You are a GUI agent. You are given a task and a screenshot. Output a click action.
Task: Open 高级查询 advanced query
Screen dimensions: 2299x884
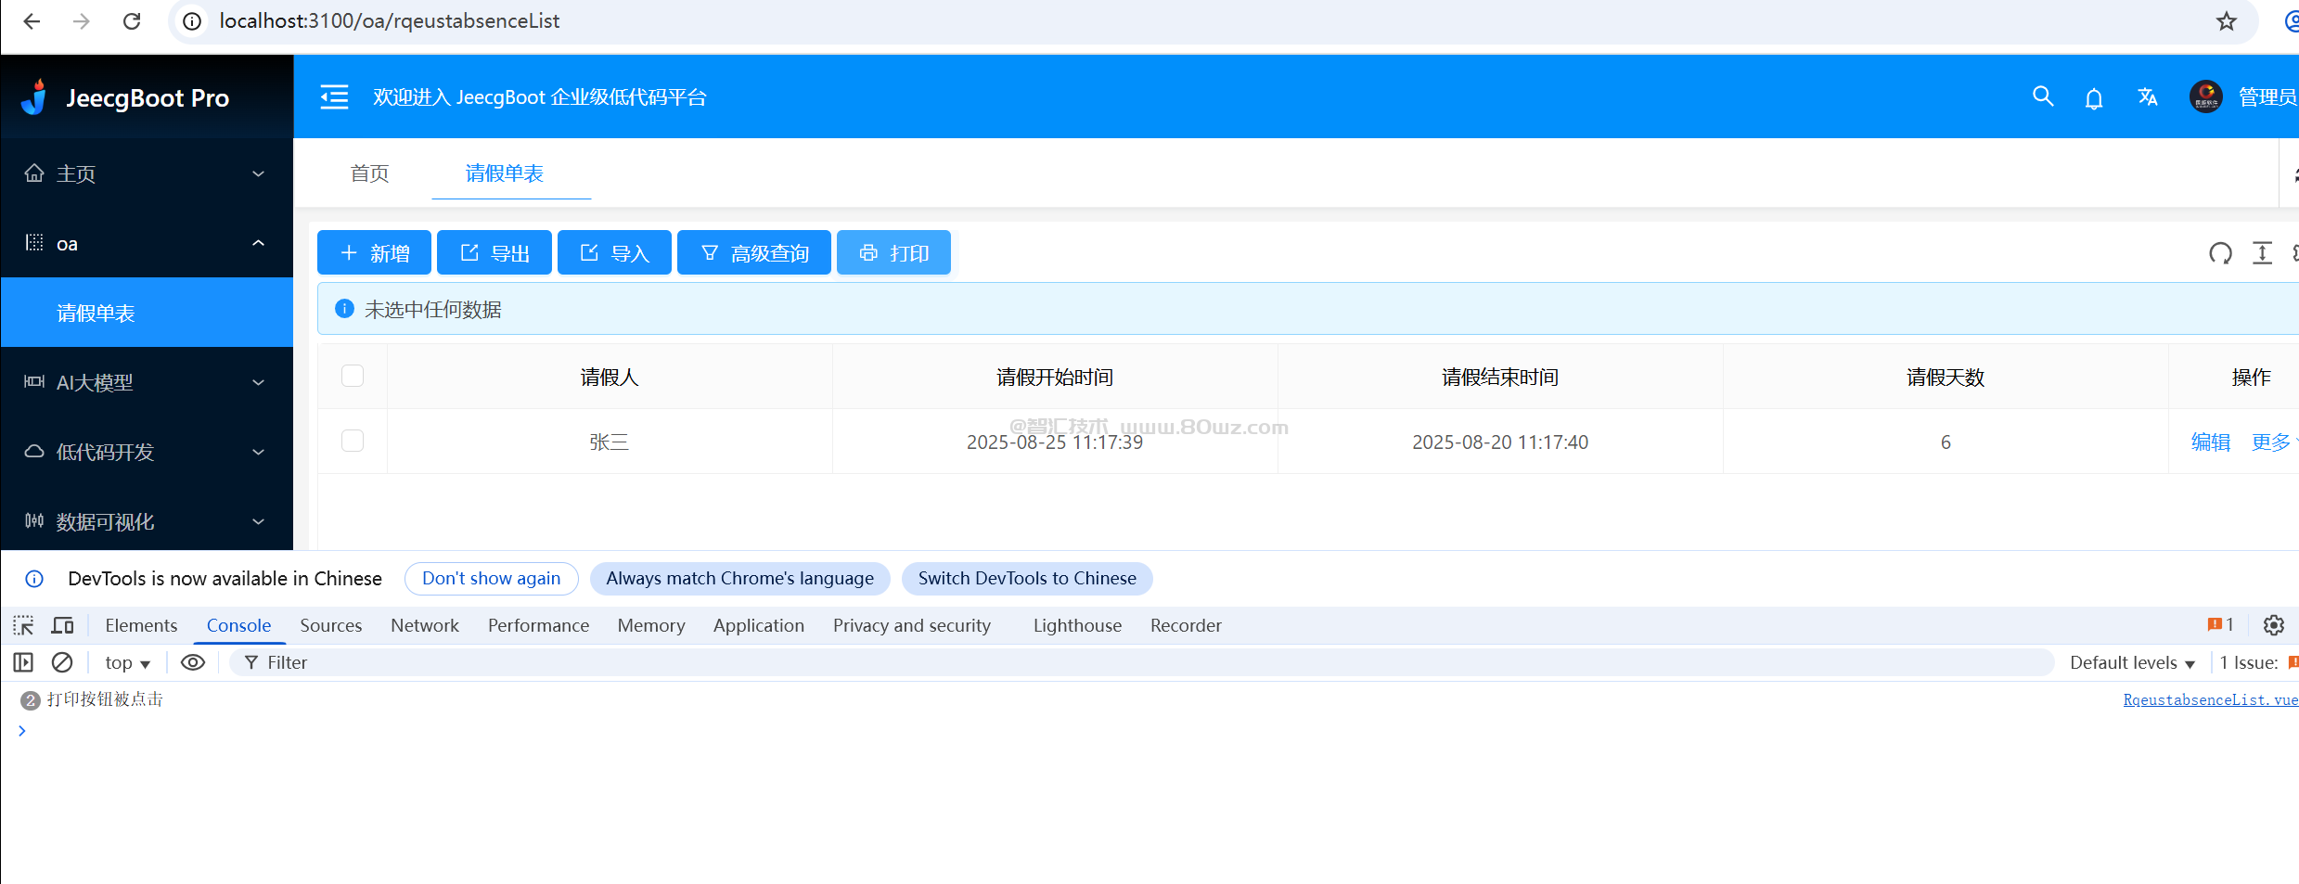coord(754,252)
